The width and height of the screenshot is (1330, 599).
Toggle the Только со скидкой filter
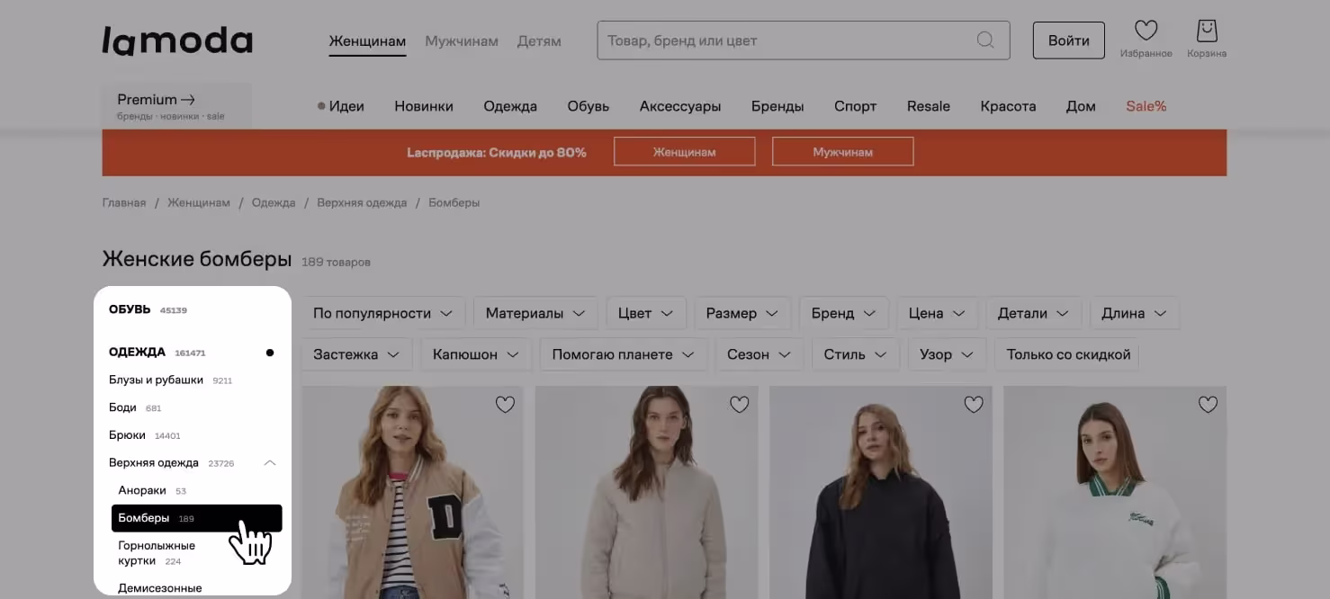(1067, 354)
